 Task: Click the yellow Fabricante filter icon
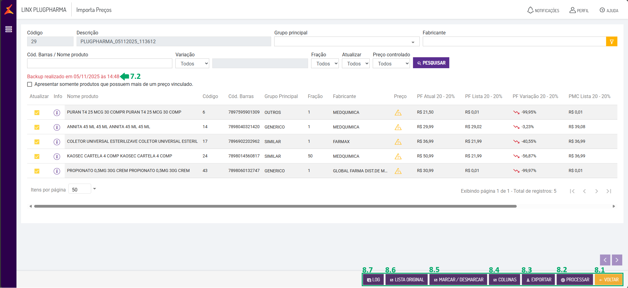(612, 41)
